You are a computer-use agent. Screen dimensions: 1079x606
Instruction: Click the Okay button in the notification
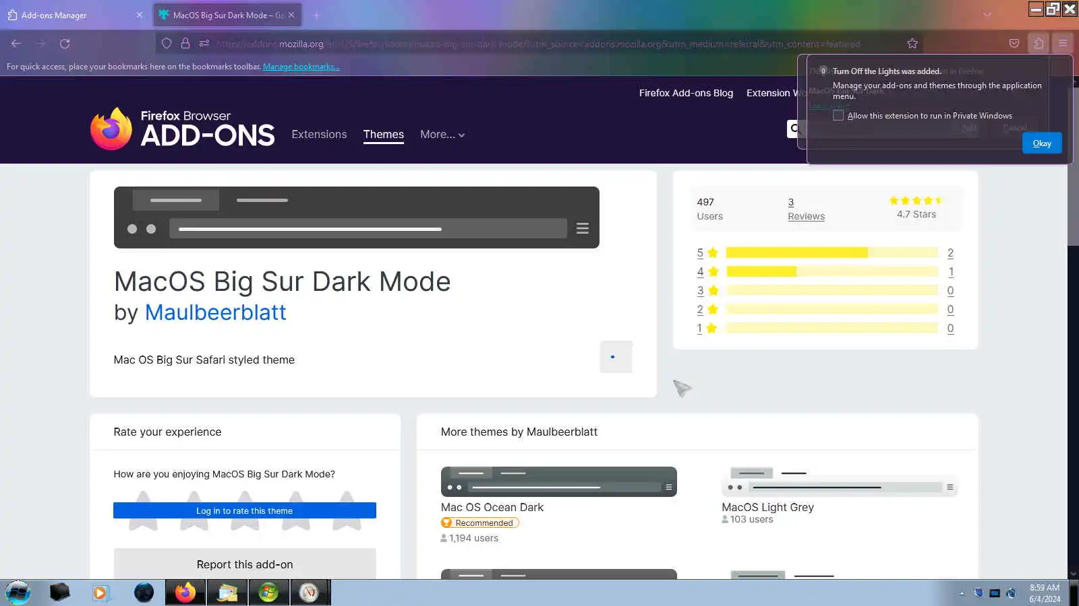coord(1042,143)
